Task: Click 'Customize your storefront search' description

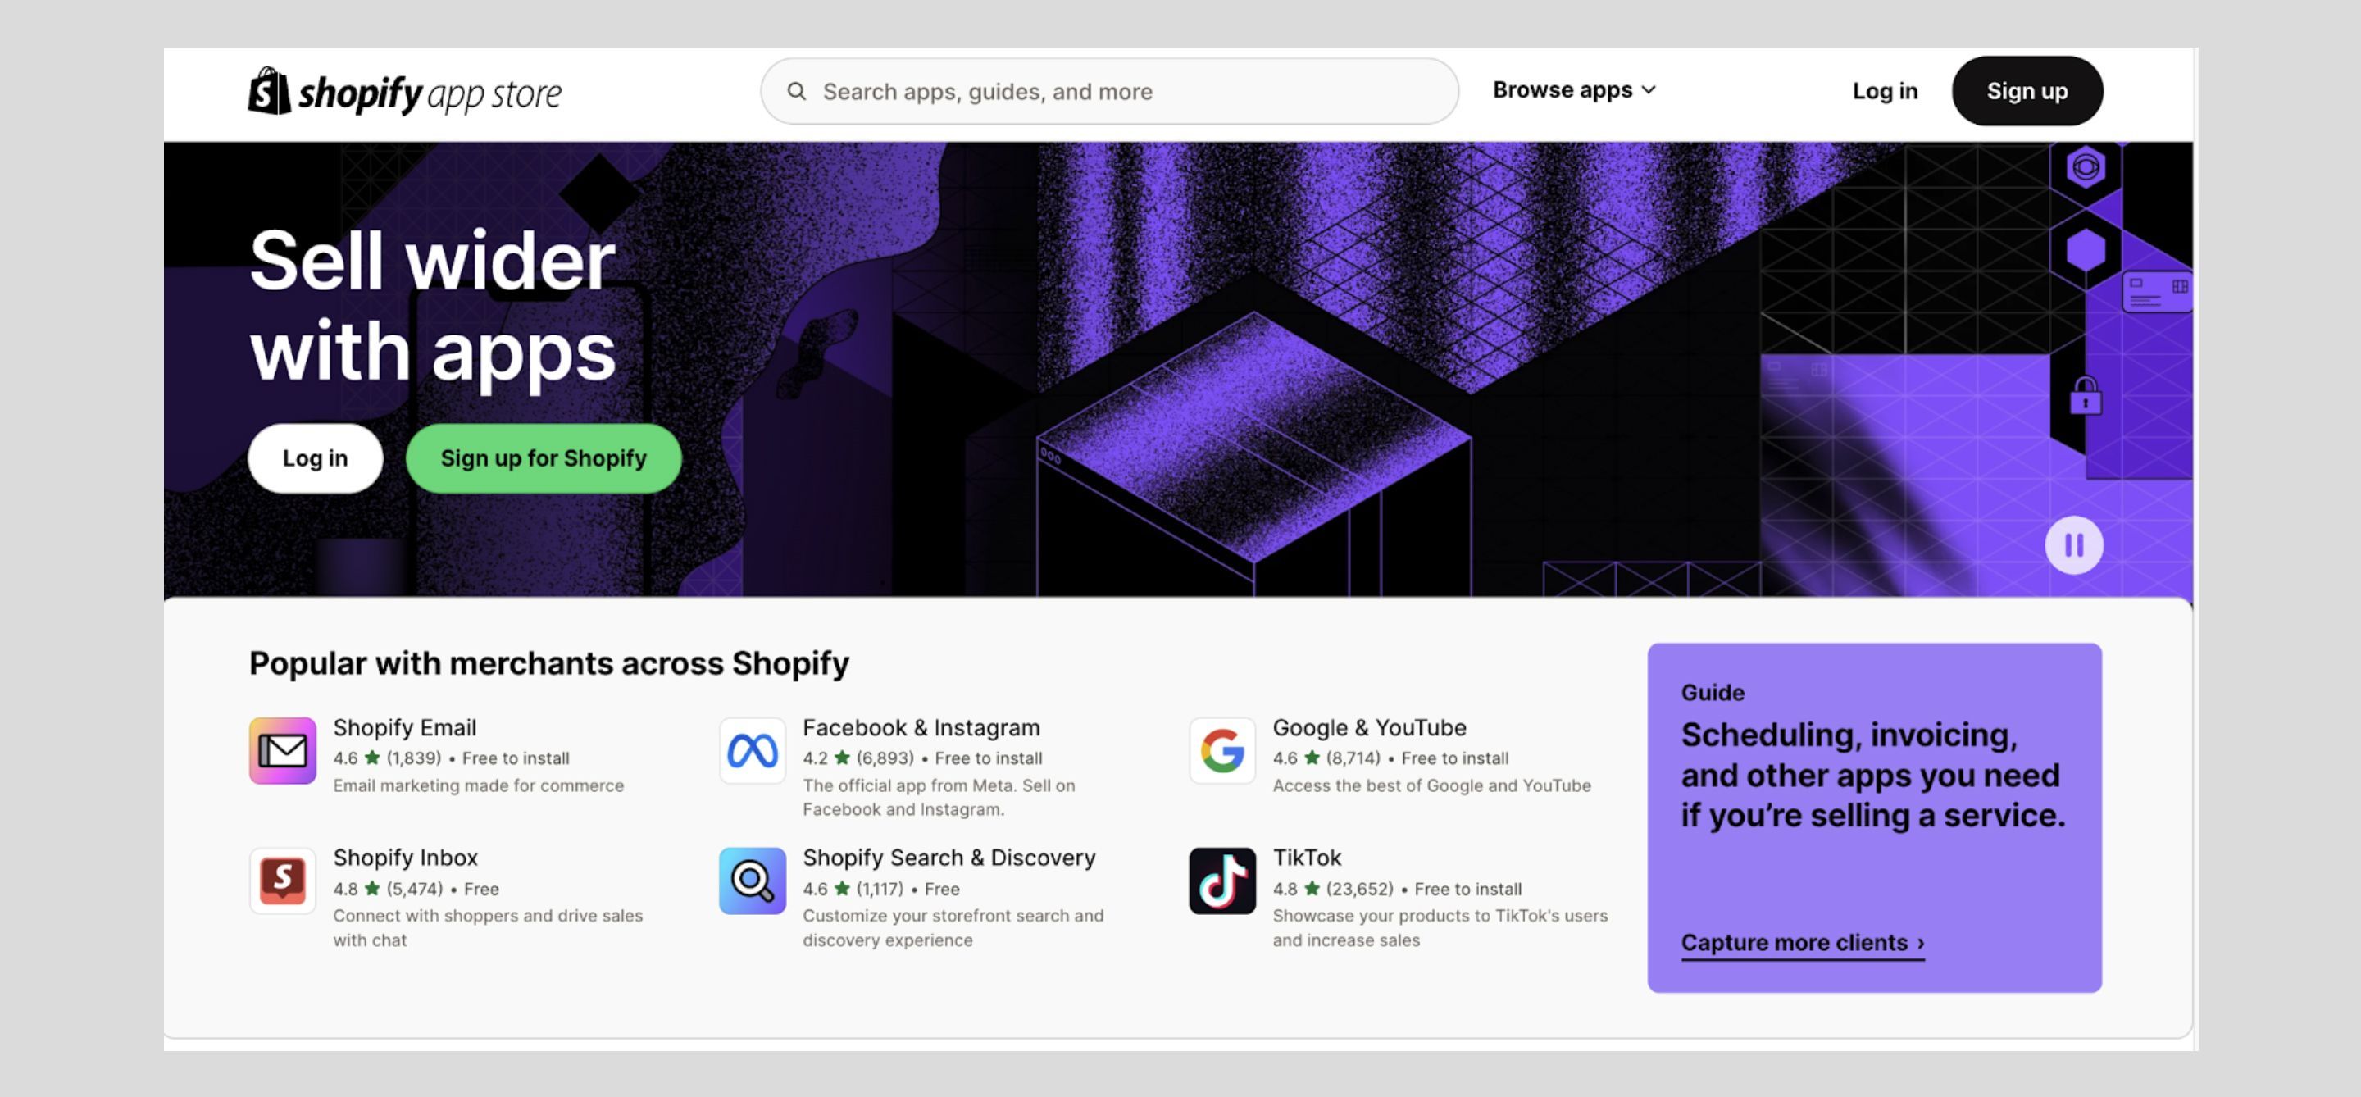Action: point(953,927)
